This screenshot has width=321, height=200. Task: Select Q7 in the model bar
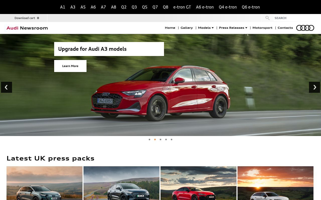click(x=155, y=7)
